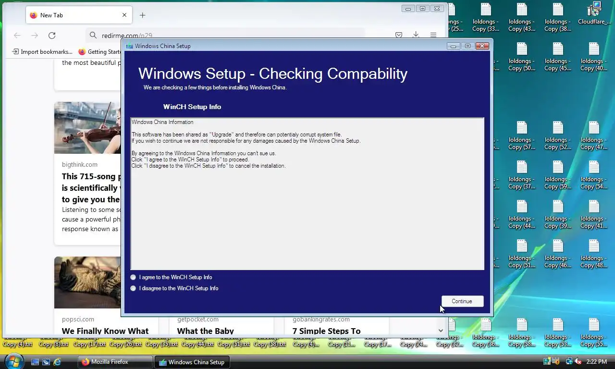Minimize the Windows China Setup window
Screen dimensions: 615x369
(x=453, y=46)
